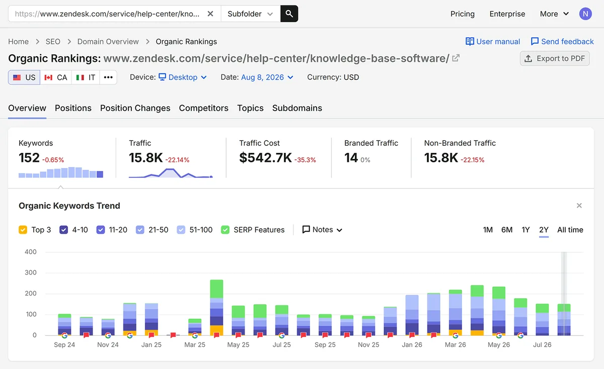Open the Subfolder scope dropdown

tap(250, 14)
